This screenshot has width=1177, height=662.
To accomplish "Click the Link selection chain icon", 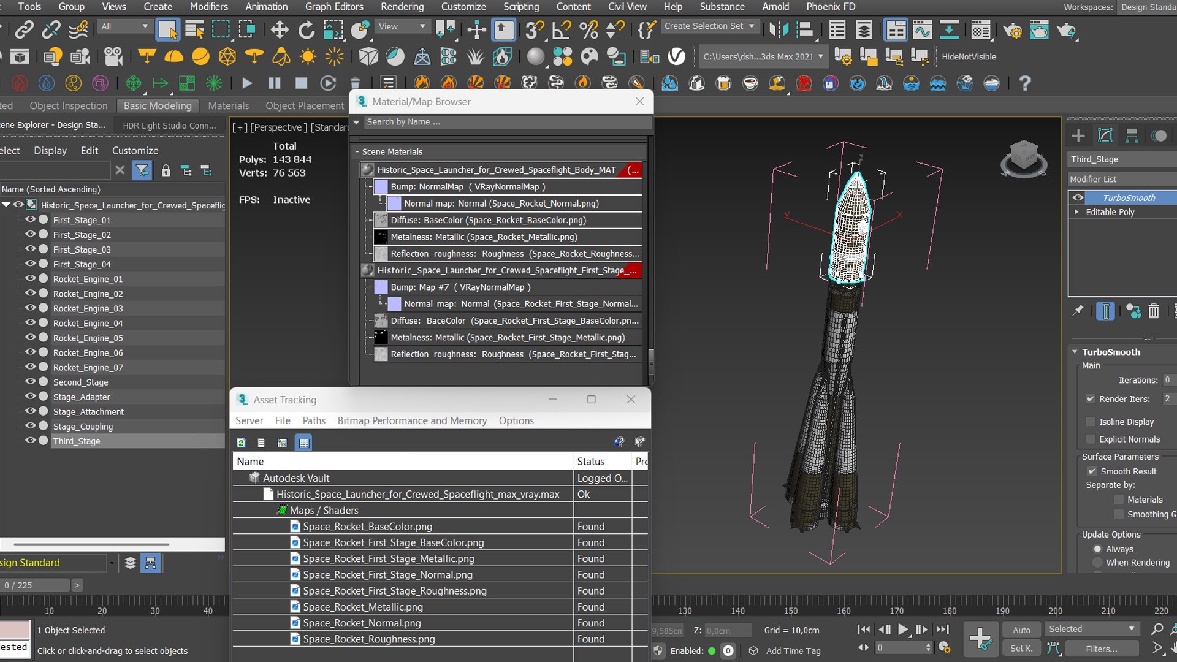I will 24,29.
